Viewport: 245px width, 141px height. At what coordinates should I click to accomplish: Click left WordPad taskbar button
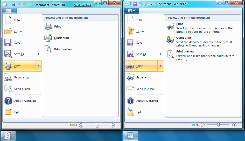(x=8, y=136)
